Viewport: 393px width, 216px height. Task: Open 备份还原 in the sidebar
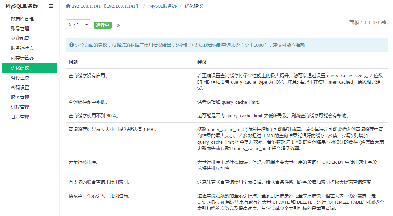click(20, 78)
